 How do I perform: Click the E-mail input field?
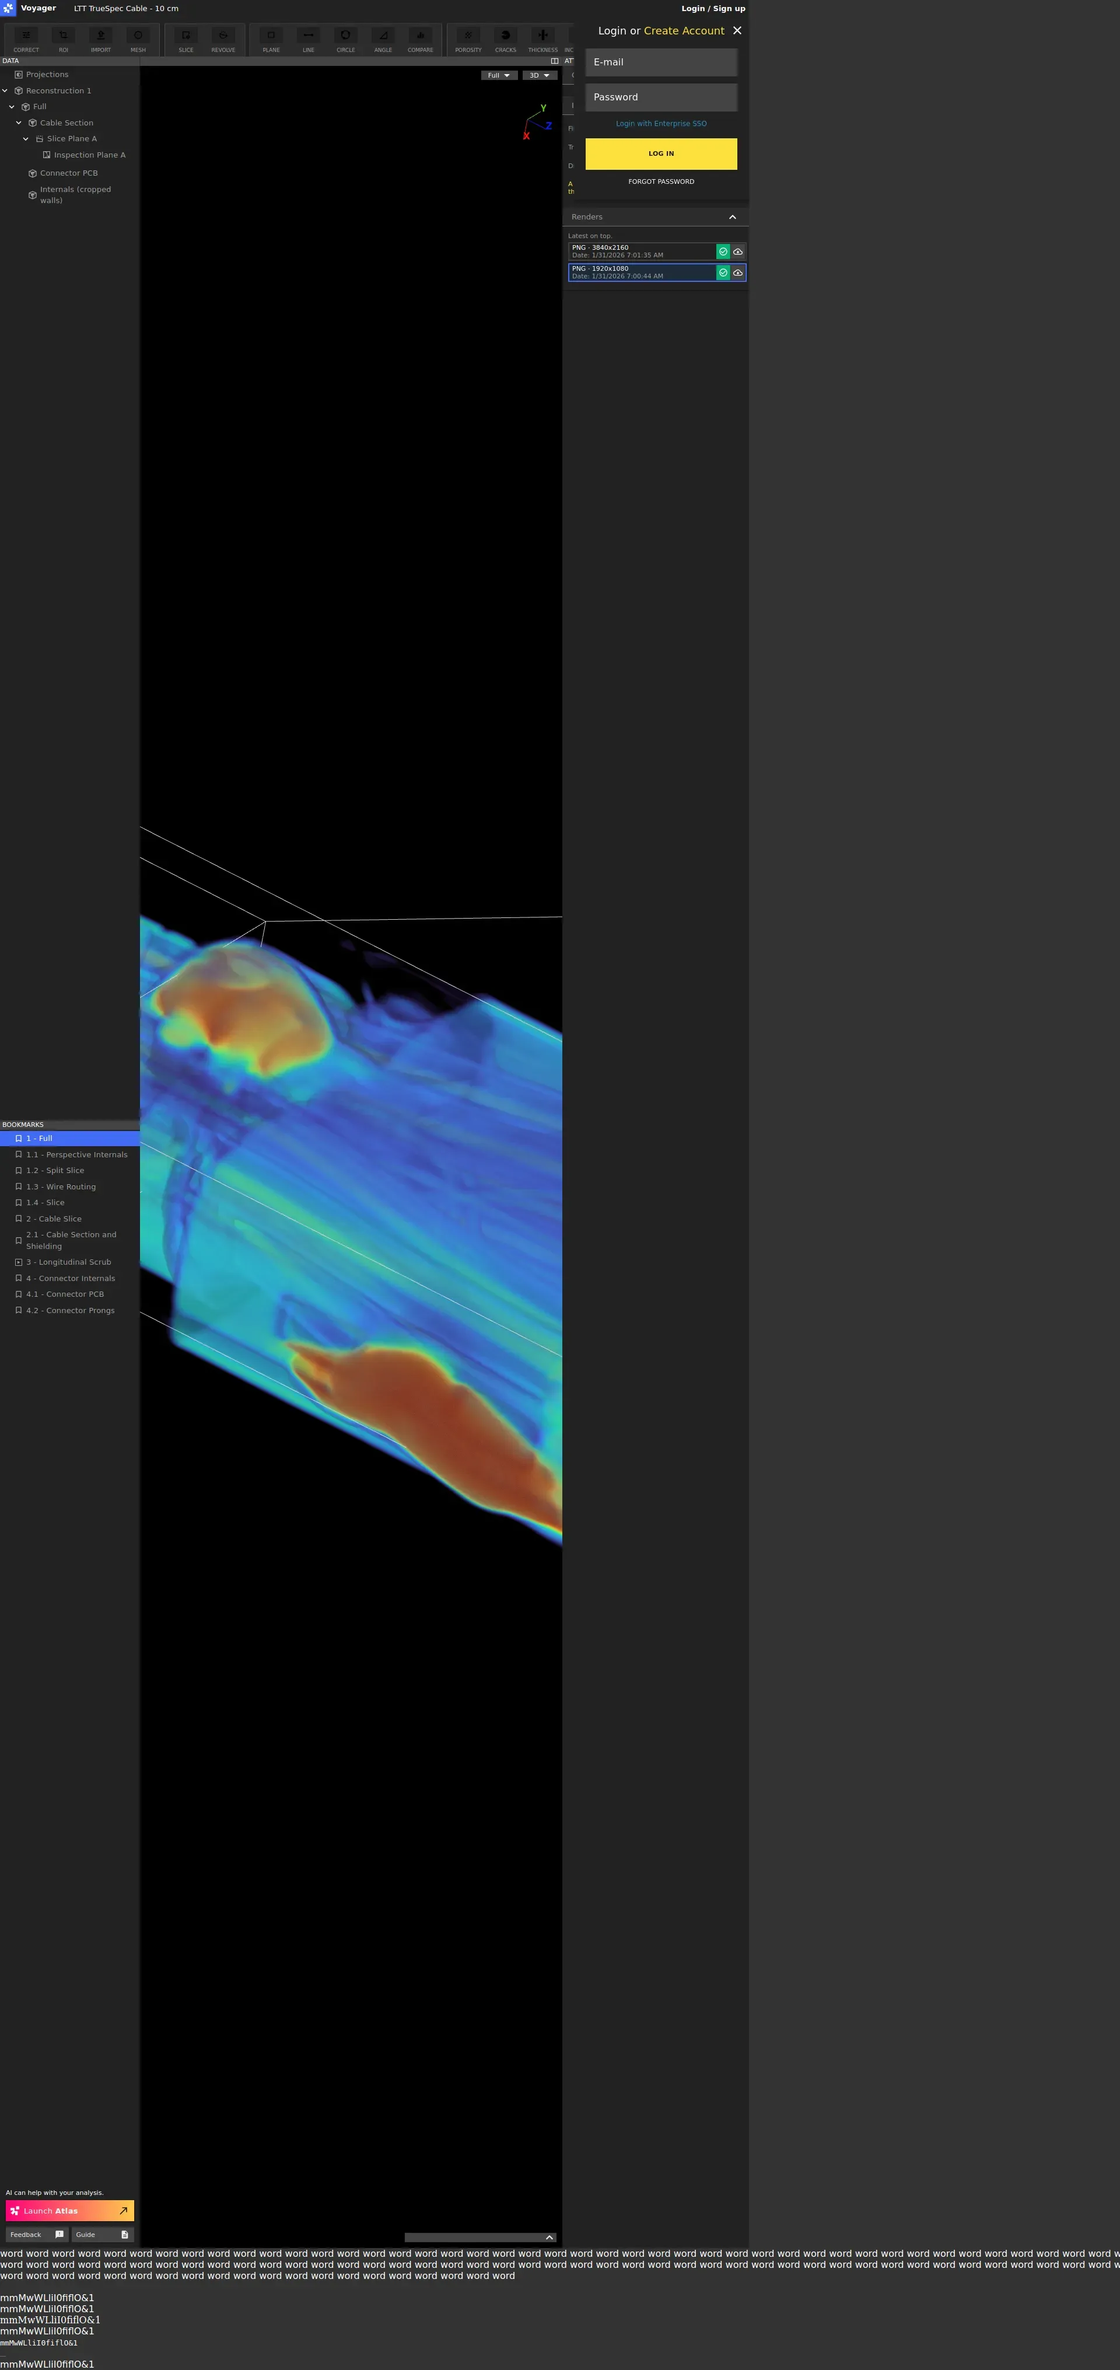[x=661, y=62]
